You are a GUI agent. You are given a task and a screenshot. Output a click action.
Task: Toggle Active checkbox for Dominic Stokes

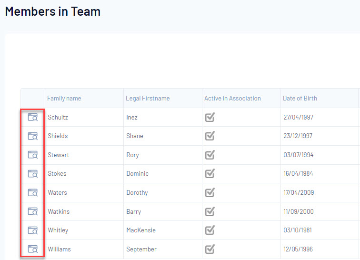[210, 173]
